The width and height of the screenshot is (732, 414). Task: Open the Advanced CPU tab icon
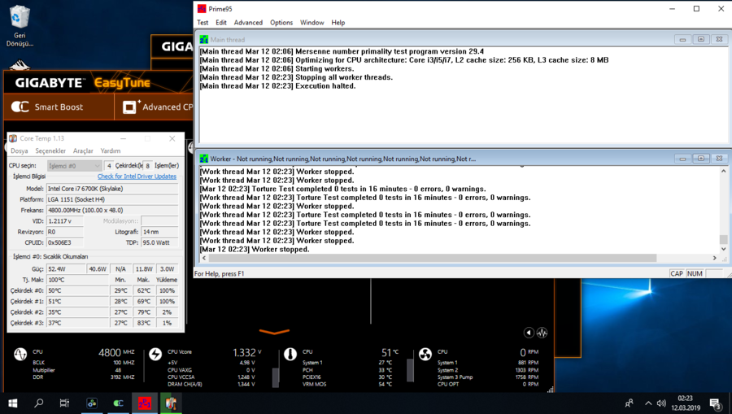pyautogui.click(x=129, y=107)
